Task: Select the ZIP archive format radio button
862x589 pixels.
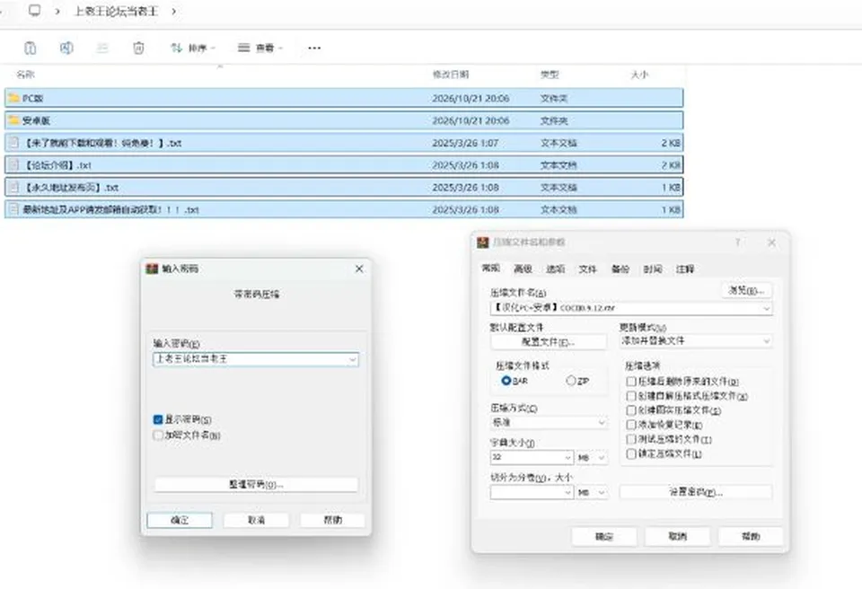Action: tap(571, 381)
